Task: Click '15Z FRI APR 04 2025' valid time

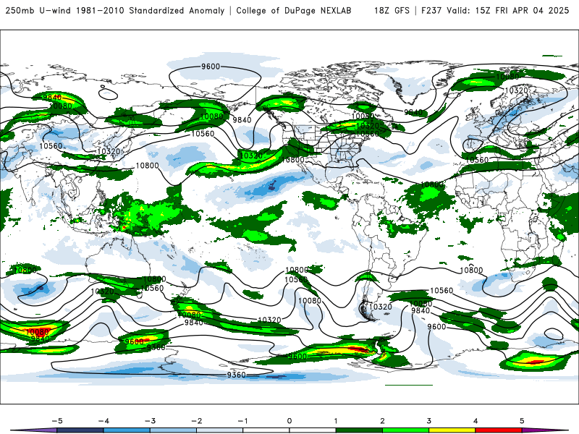Action: [522, 11]
